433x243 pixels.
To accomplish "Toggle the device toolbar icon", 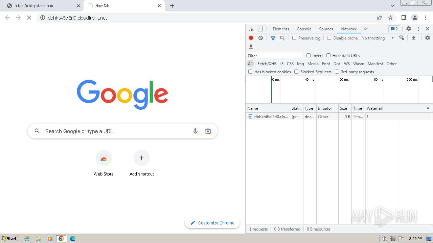I will (260, 29).
